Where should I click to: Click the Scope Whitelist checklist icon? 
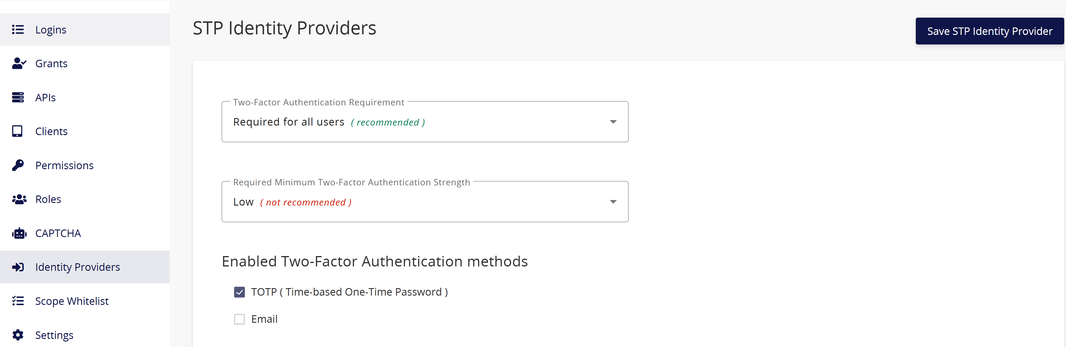[x=18, y=301]
